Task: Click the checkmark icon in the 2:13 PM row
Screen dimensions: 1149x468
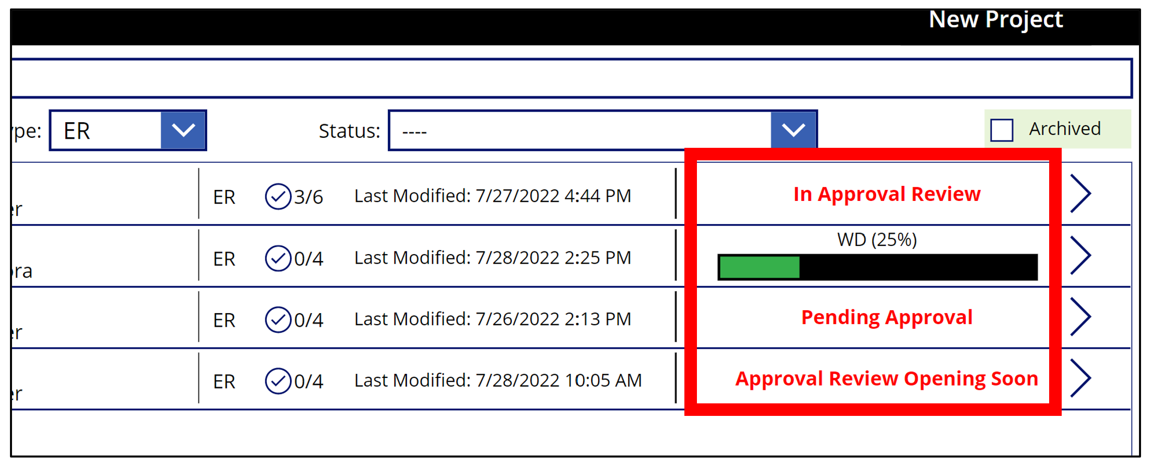Action: tap(277, 320)
